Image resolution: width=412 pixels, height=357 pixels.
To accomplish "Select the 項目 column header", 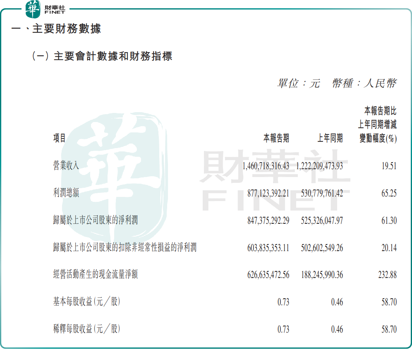I will coord(60,138).
